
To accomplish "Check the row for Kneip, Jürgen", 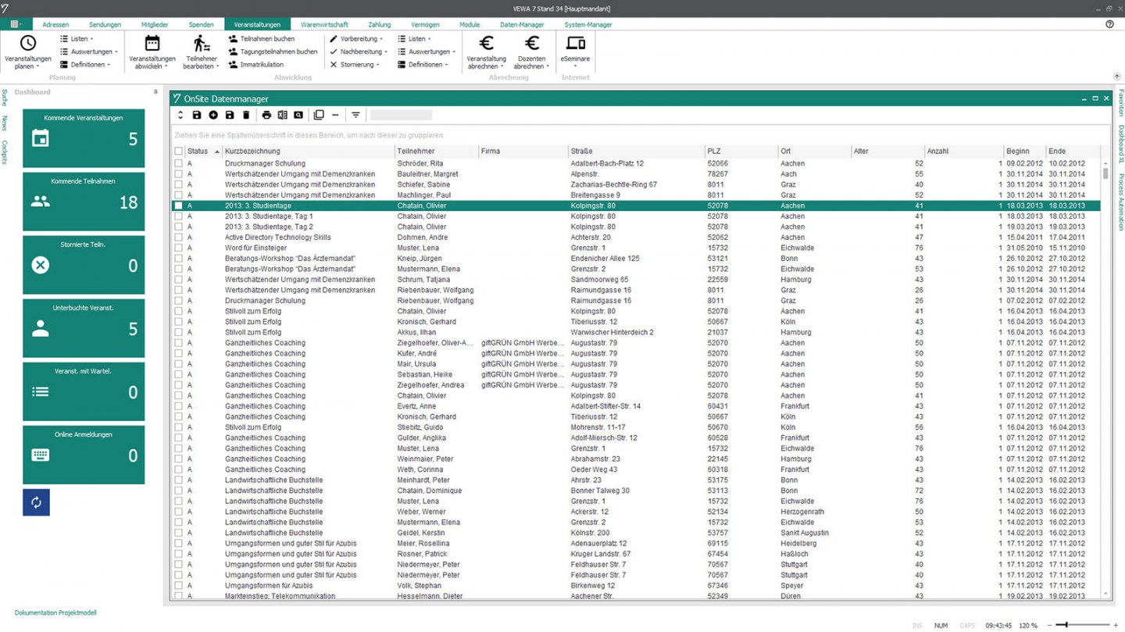I will (179, 259).
